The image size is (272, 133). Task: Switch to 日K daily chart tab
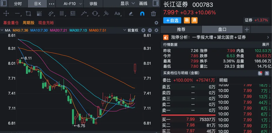38,4
